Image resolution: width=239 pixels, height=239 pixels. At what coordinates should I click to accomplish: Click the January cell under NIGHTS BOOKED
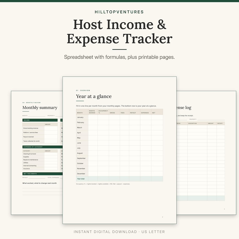pyautogui.click(x=93, y=117)
